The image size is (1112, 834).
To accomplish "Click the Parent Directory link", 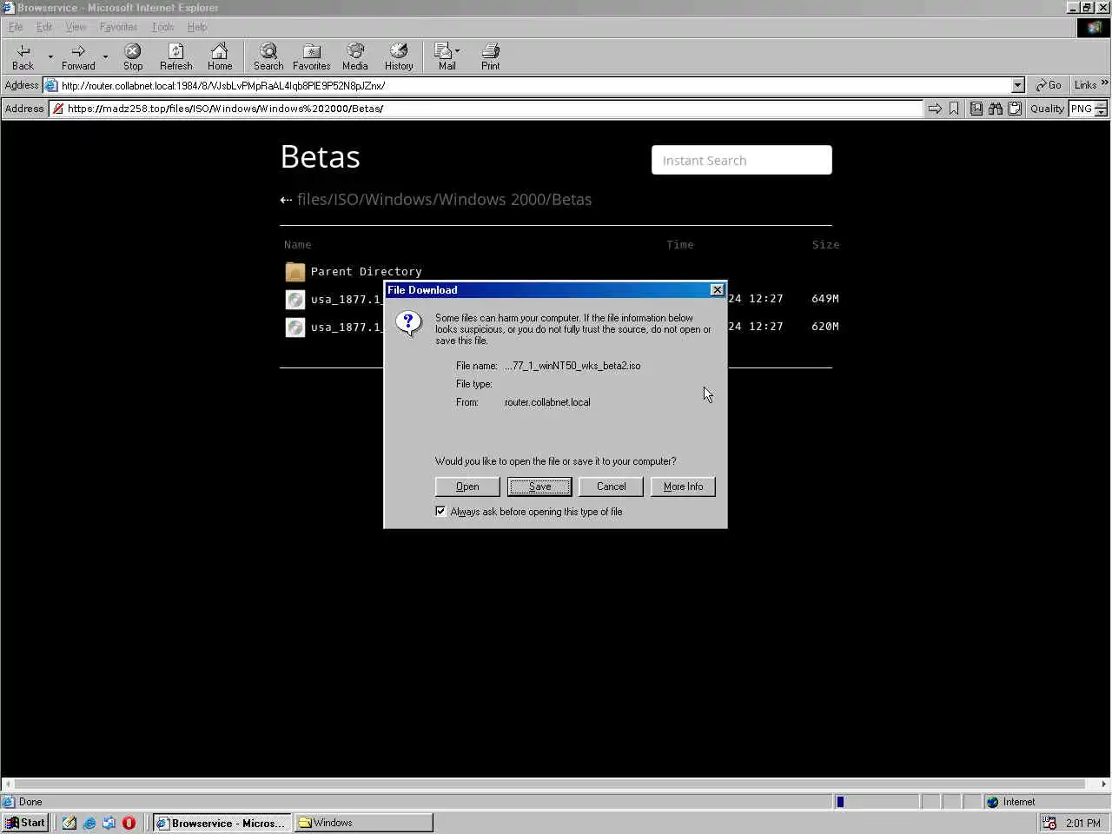I will click(366, 272).
